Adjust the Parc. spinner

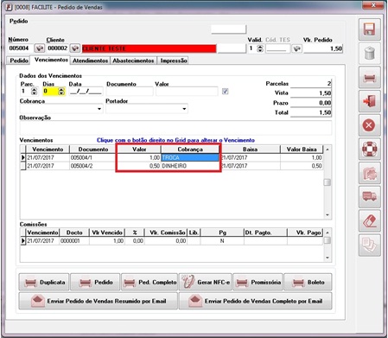point(34,92)
